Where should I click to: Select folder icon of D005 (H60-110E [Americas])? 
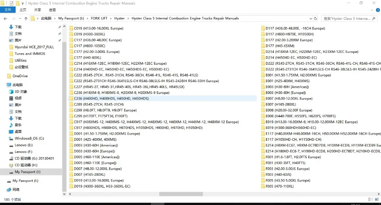[71, 157]
